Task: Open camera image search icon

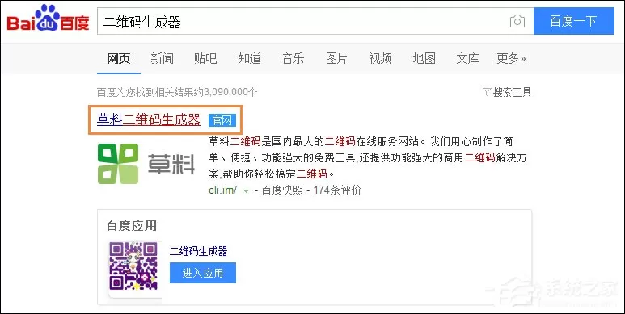Action: [517, 21]
